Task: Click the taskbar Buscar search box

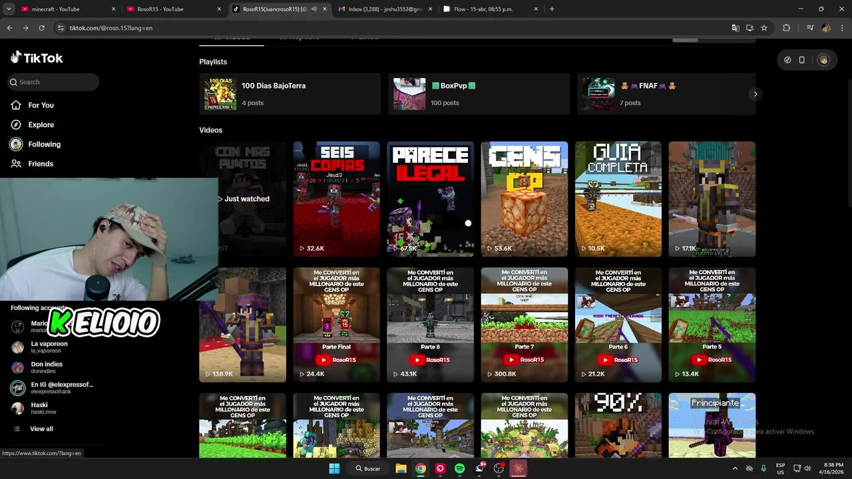Action: [x=368, y=468]
